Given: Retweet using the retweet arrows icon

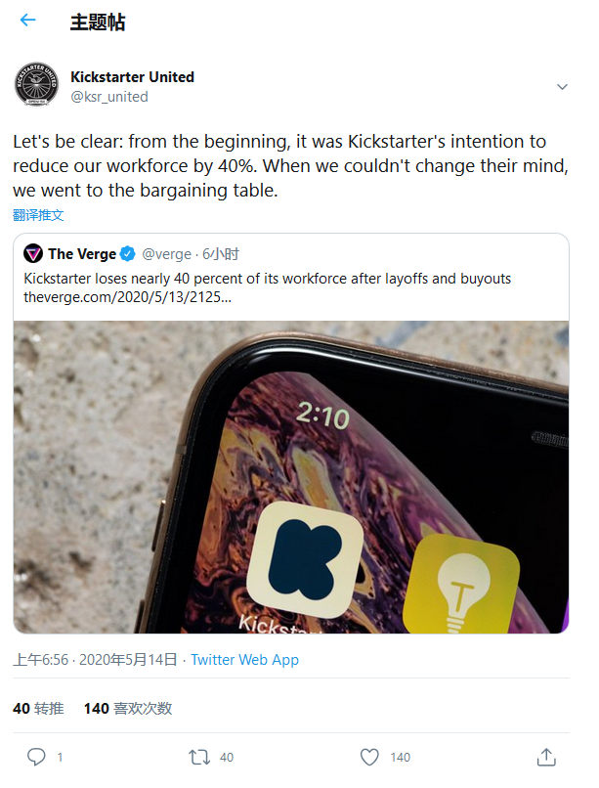Looking at the screenshot, I should (199, 757).
